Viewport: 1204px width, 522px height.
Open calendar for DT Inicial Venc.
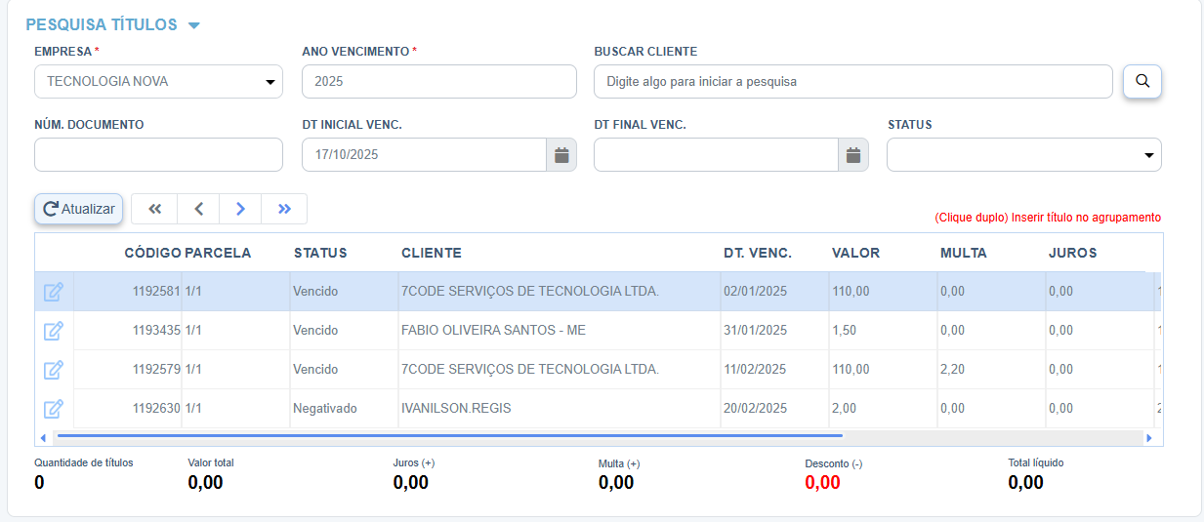pyautogui.click(x=560, y=155)
